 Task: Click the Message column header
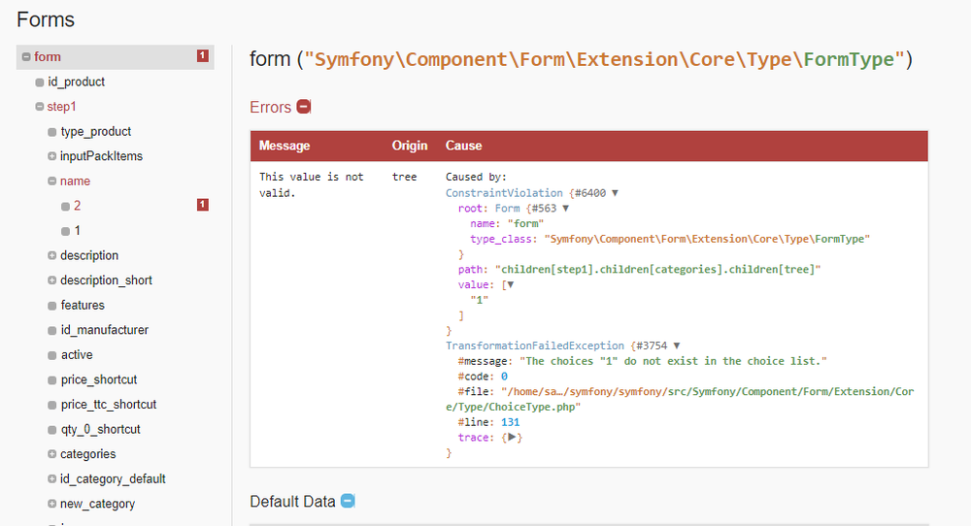[285, 146]
